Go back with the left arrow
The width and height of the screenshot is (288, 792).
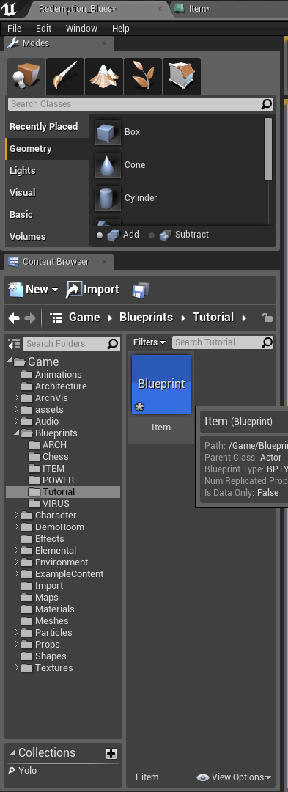(x=14, y=318)
